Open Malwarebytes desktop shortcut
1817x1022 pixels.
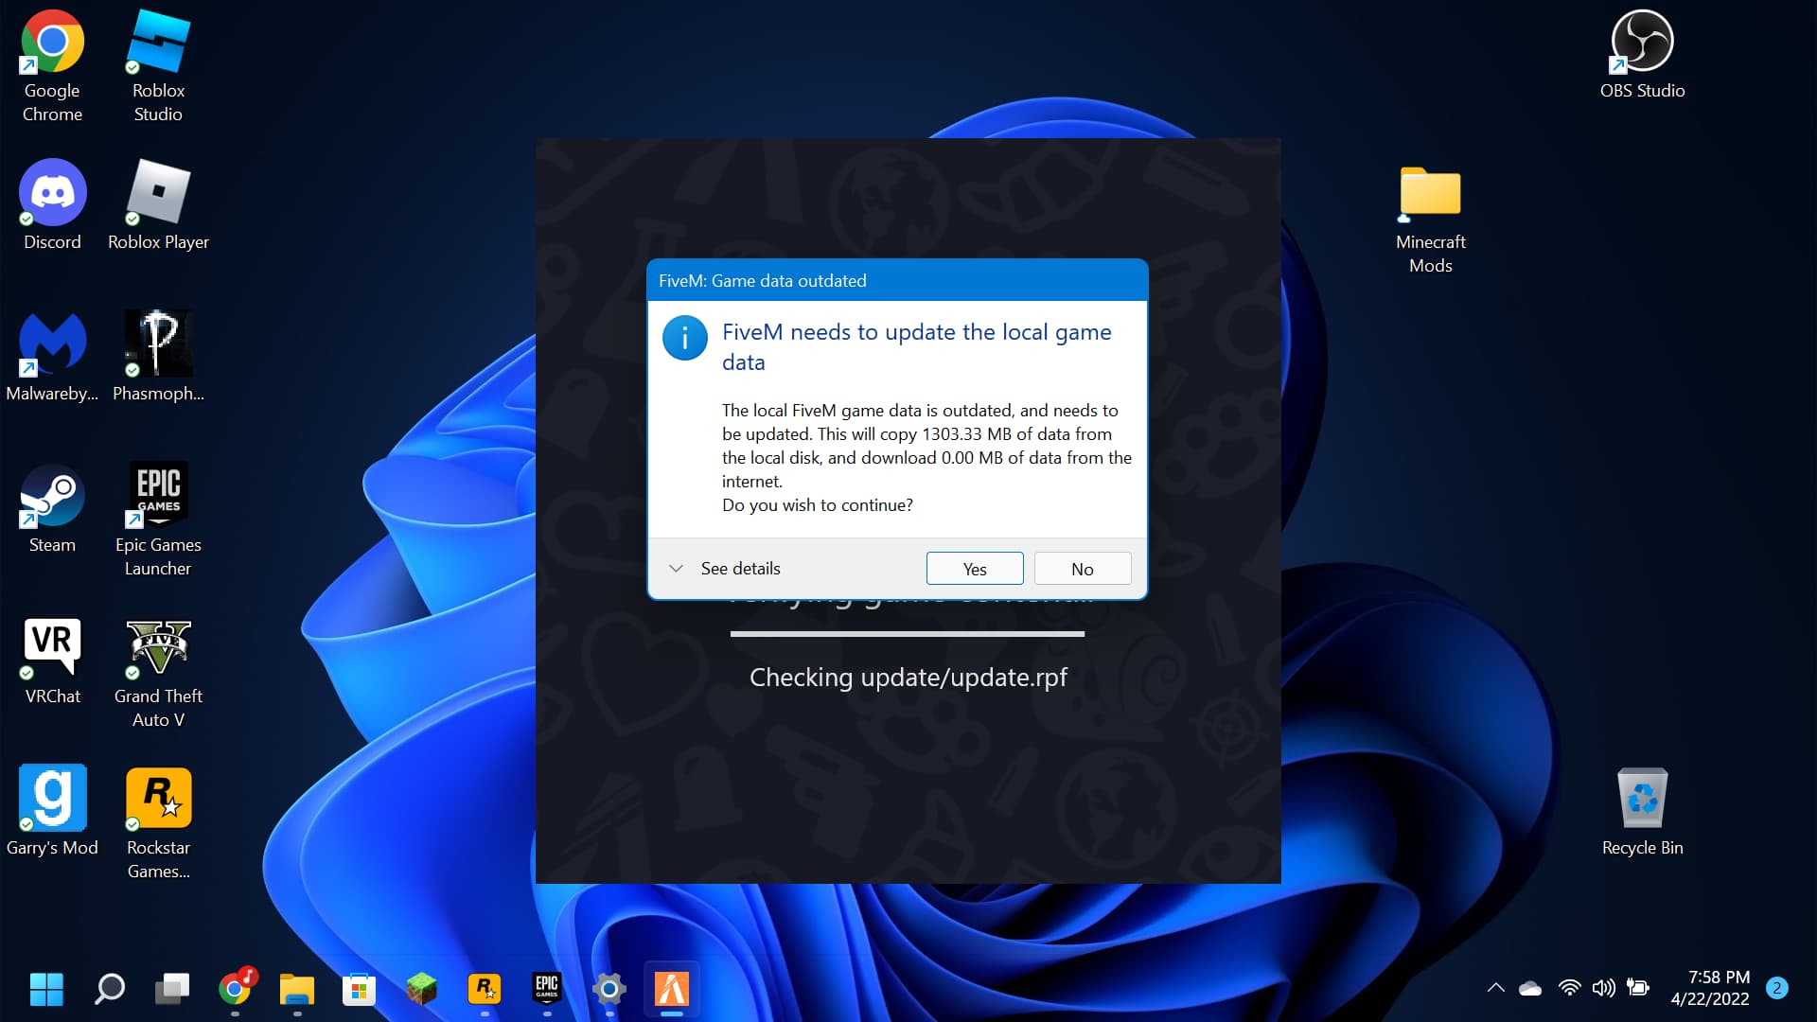coord(52,345)
